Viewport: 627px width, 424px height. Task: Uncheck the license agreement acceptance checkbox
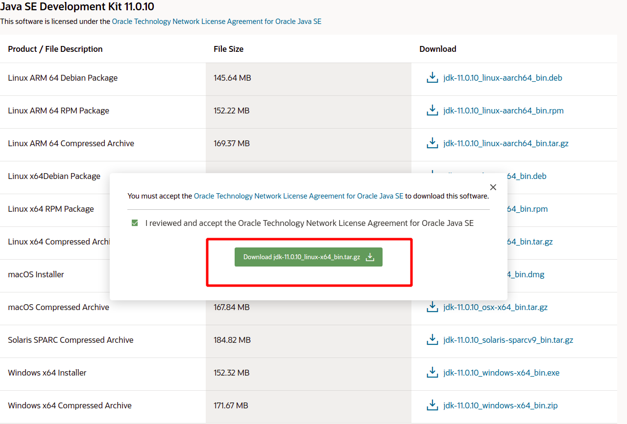pyautogui.click(x=135, y=223)
